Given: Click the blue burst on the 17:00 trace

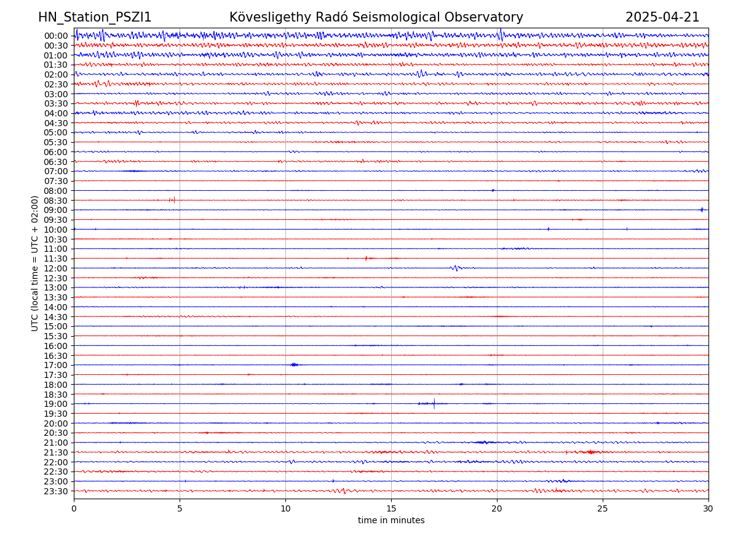Looking at the screenshot, I should click(294, 365).
